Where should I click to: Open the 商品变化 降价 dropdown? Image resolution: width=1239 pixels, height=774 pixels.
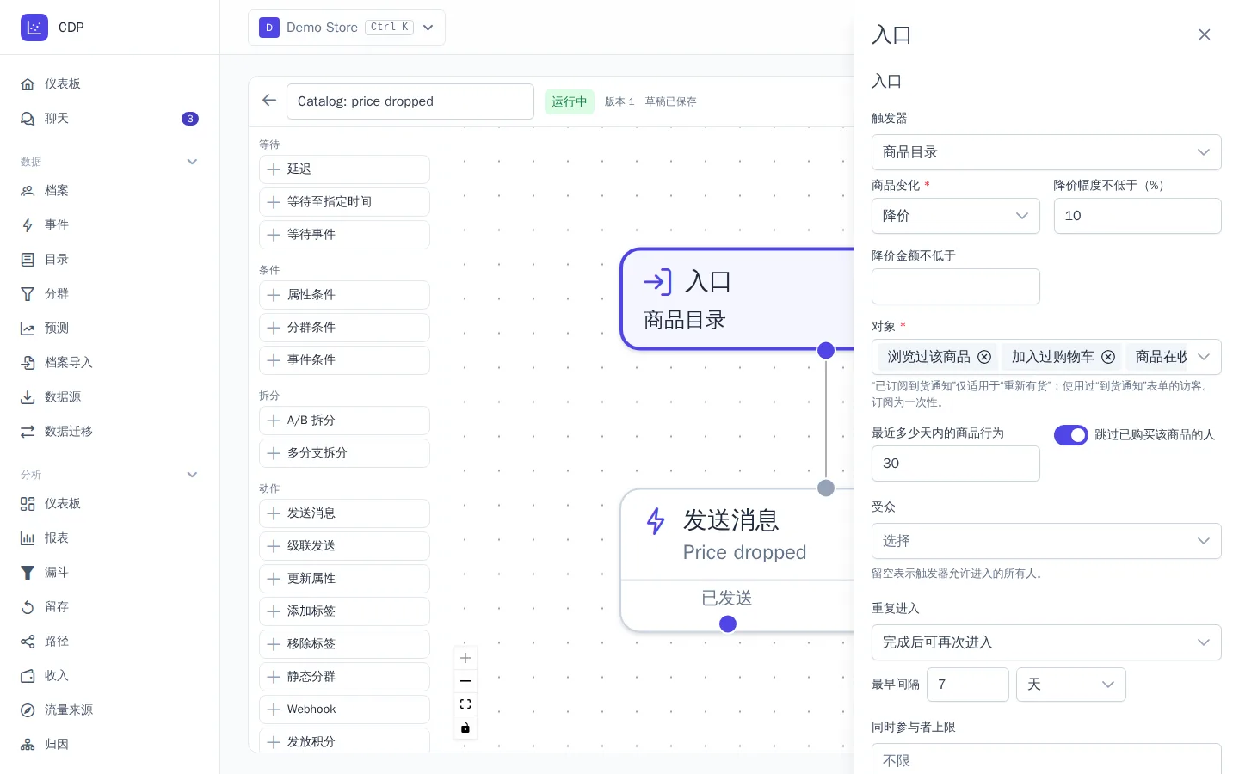pos(956,216)
